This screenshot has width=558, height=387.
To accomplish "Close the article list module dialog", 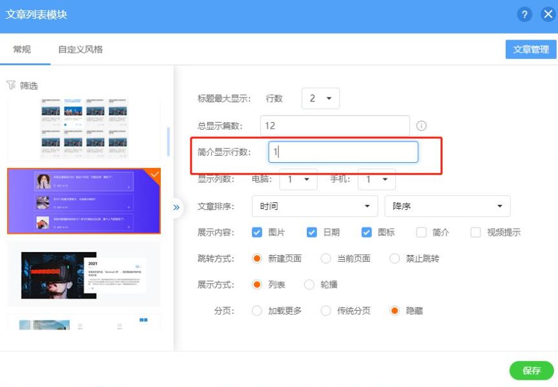I will (548, 15).
